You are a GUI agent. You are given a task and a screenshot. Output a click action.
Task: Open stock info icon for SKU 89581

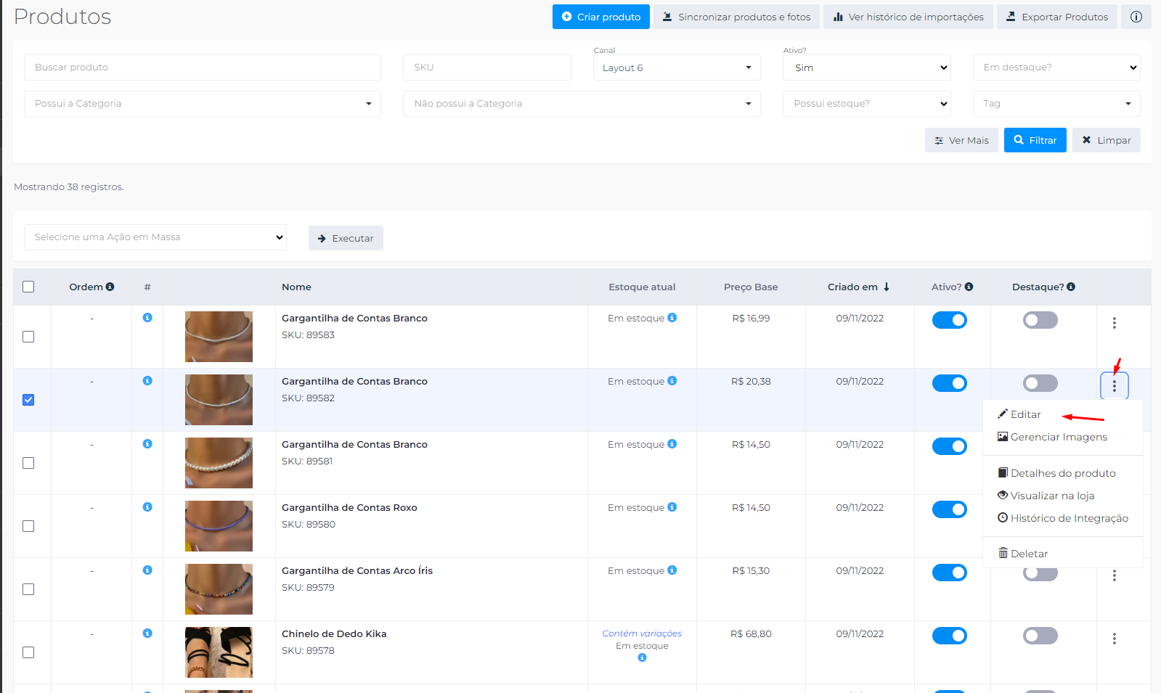tap(672, 443)
